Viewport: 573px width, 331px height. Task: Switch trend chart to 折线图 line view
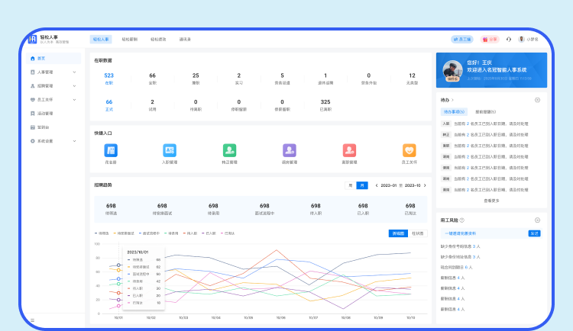click(x=397, y=233)
